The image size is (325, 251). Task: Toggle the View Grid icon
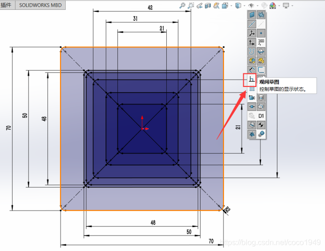[252, 89]
